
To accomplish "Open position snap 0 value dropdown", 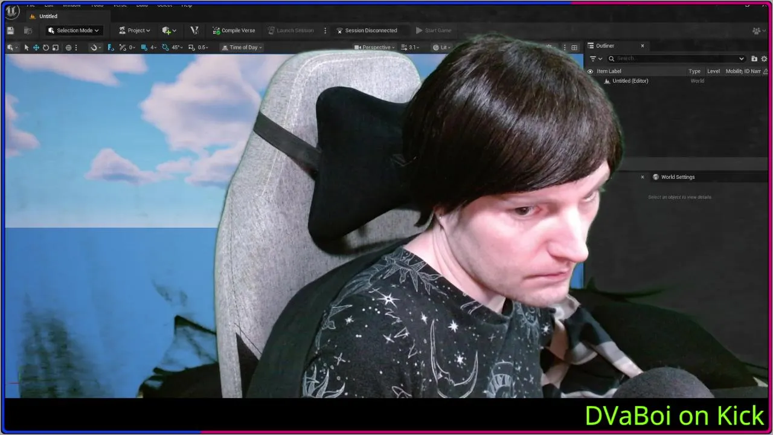I will [x=132, y=47].
